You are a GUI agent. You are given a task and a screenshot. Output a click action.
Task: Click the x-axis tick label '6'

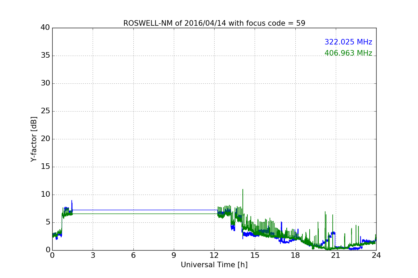133,255
